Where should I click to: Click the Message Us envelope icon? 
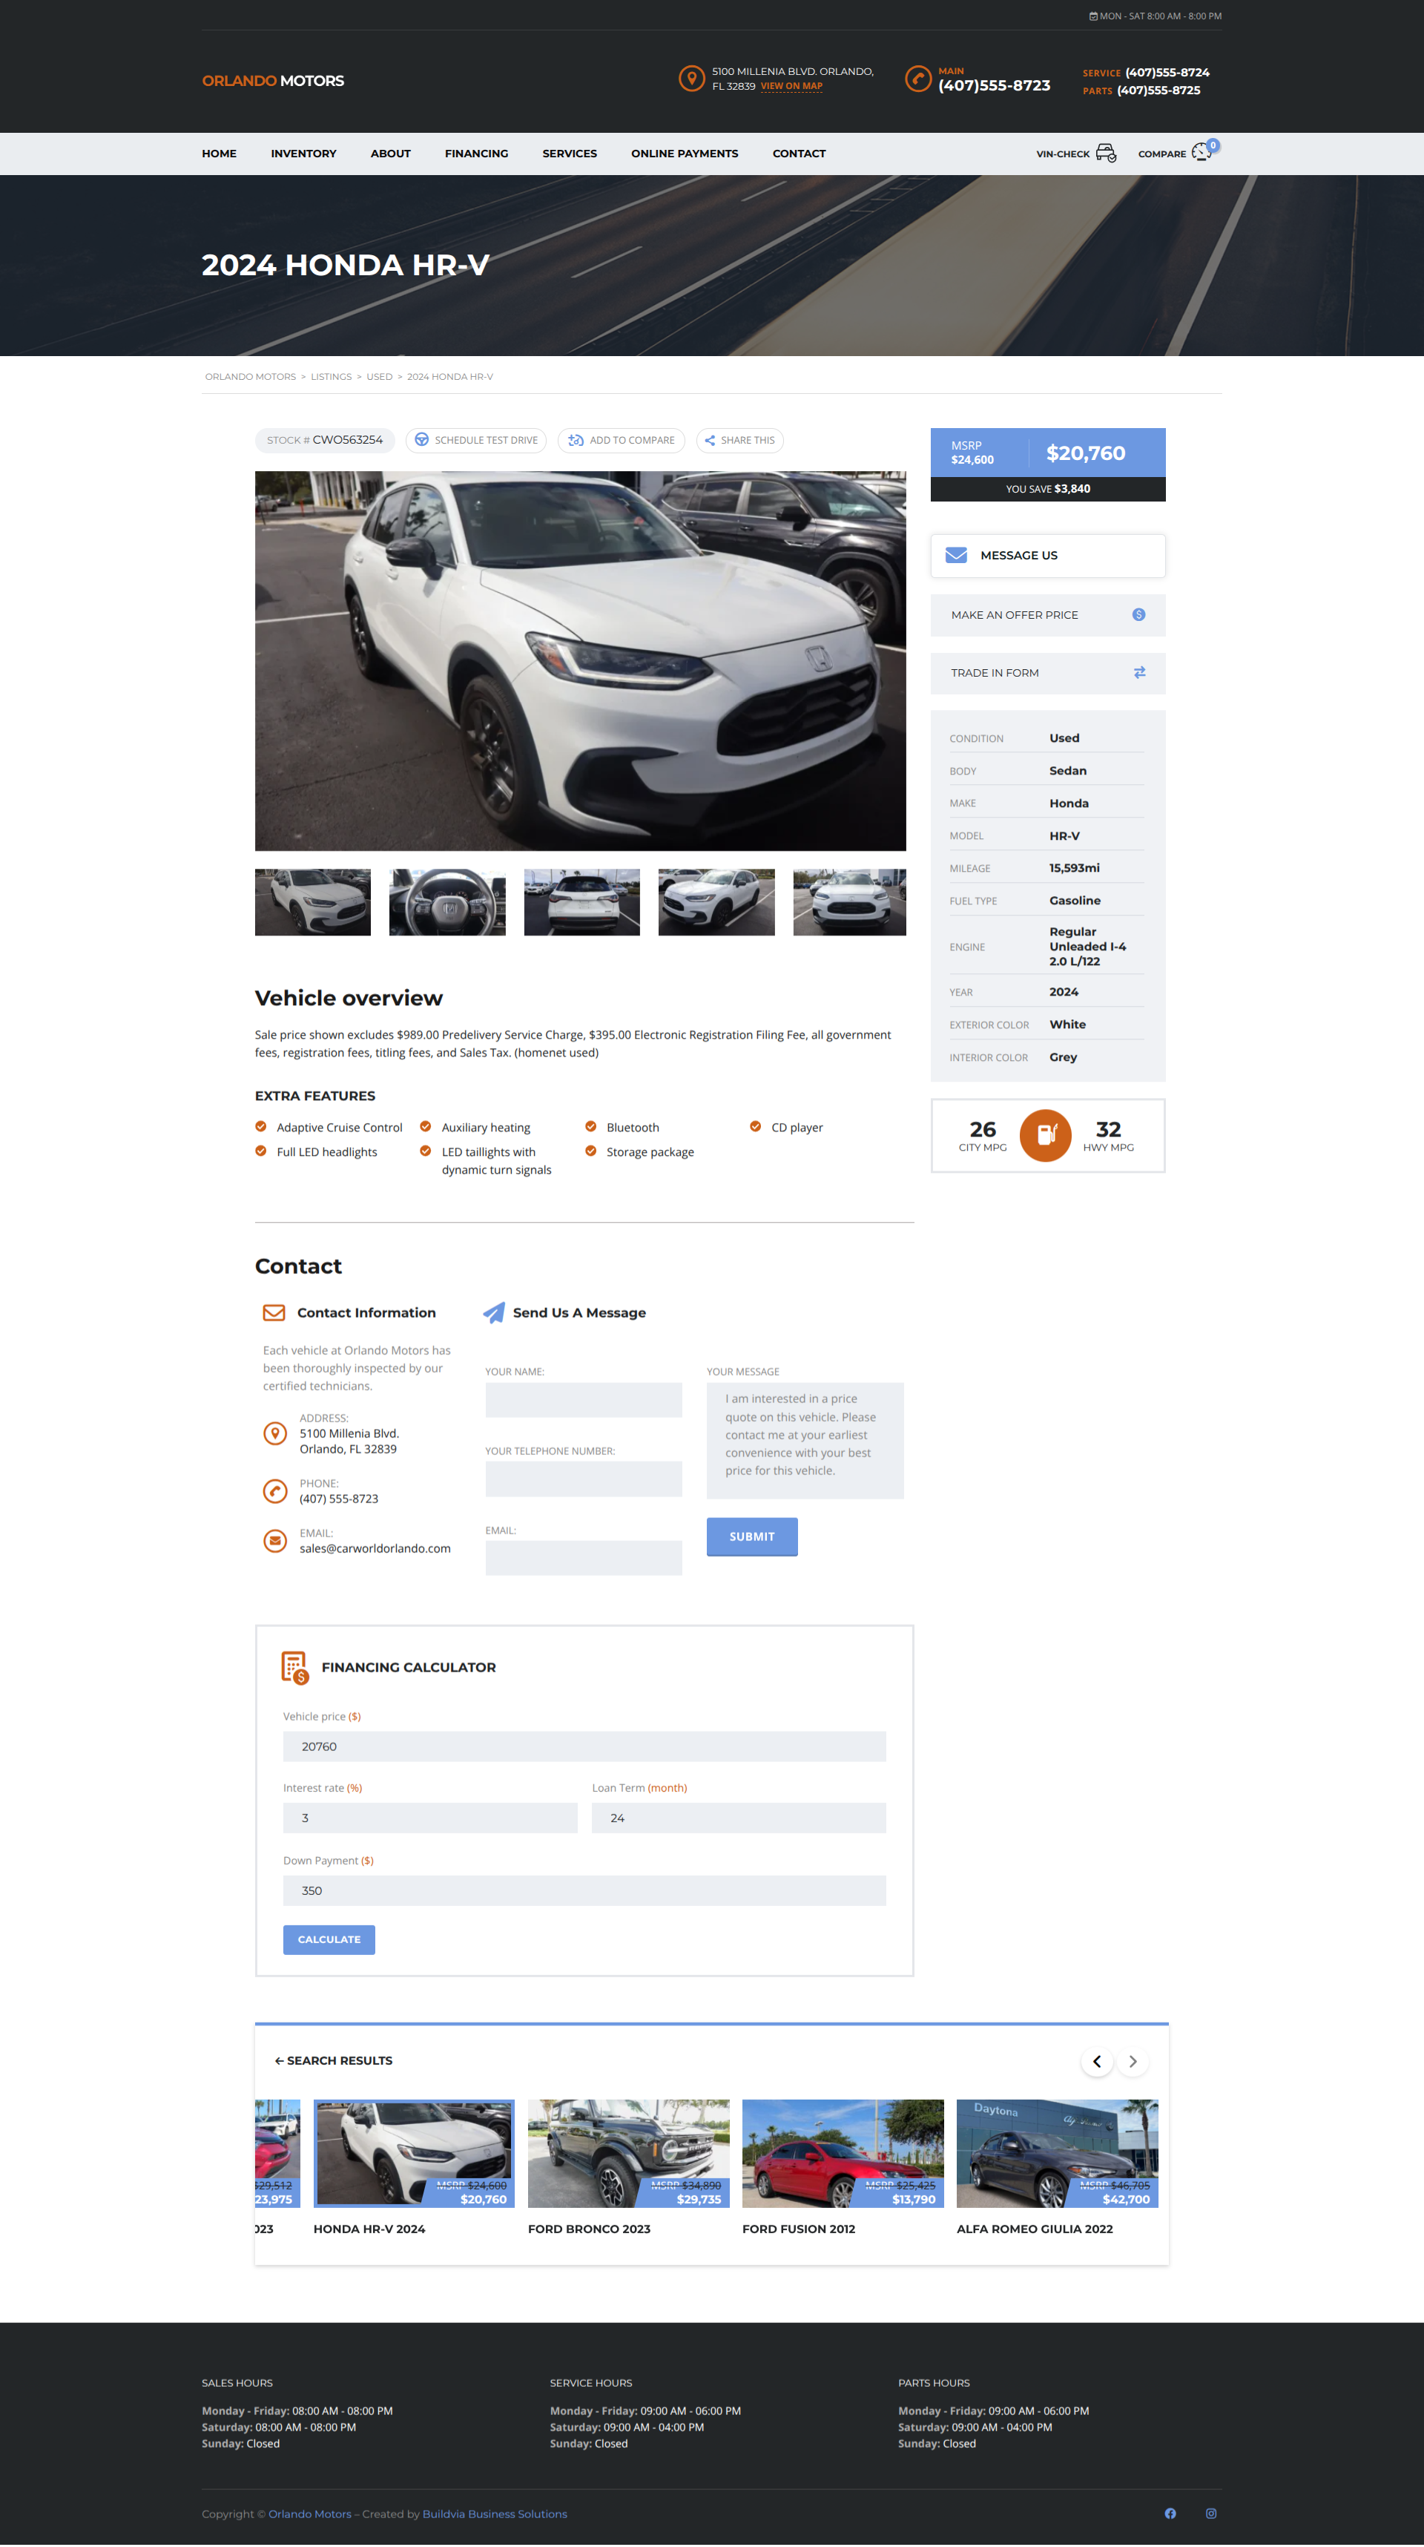point(955,556)
